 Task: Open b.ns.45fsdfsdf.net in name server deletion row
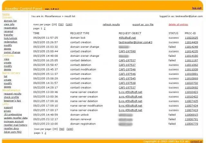click(x=130, y=101)
